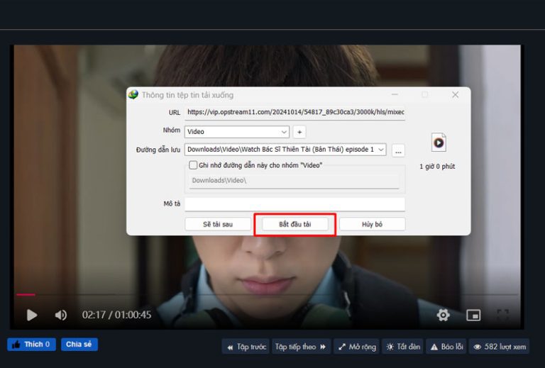The image size is (545, 368).
Task: Enter fullscreen using the corner brackets icon
Action: 502,315
